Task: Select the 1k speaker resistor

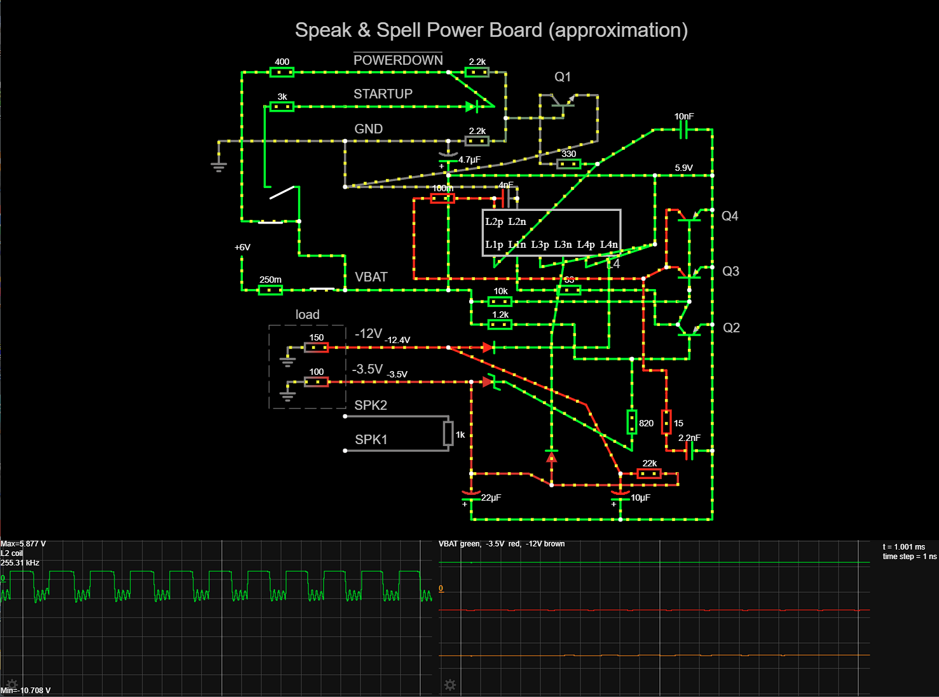Action: (x=448, y=433)
